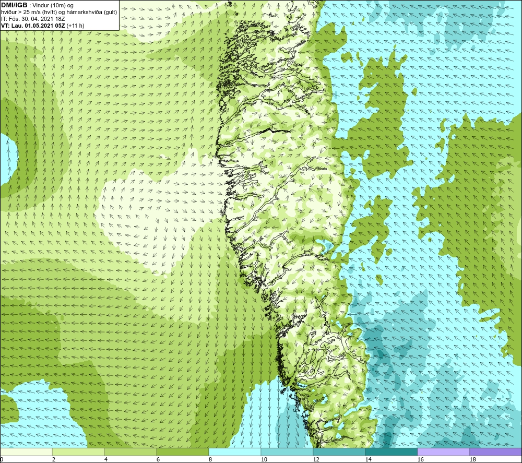Click the 16–18 m/s light purple legend swatch

click(443, 452)
